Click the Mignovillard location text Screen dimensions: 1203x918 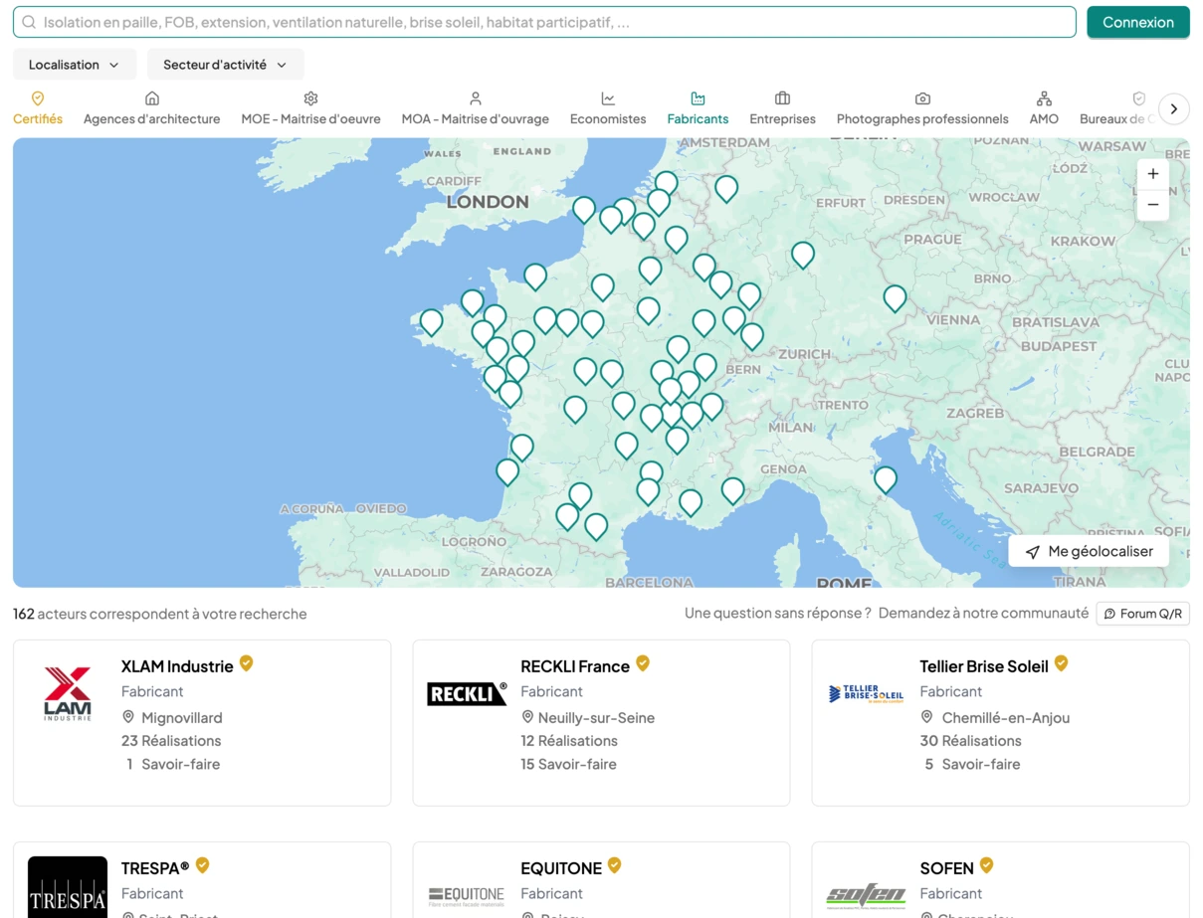click(182, 718)
